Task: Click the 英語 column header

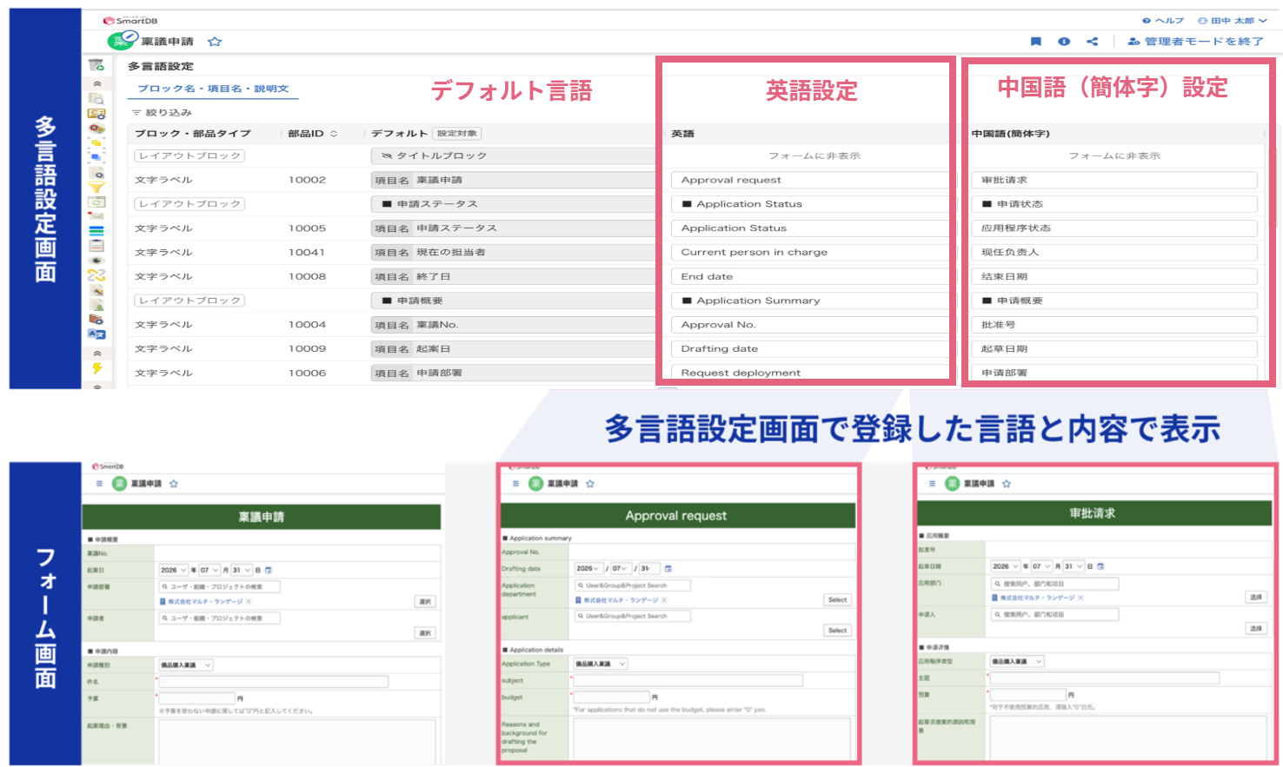Action: coord(682,134)
